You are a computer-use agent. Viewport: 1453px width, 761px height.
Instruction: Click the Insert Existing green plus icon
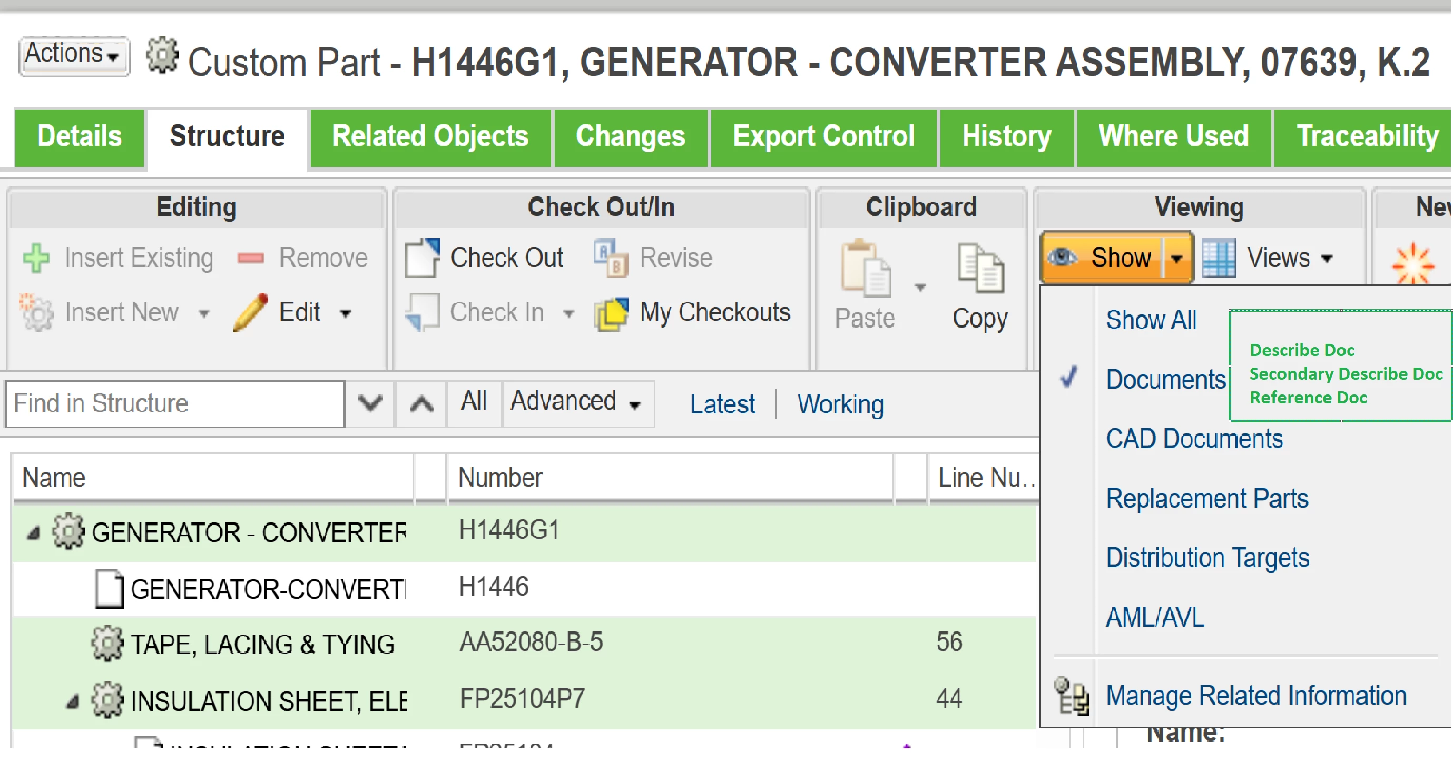(x=37, y=258)
